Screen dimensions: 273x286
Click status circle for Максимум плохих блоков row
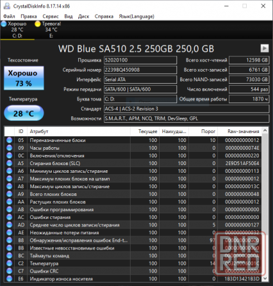pos(9,179)
